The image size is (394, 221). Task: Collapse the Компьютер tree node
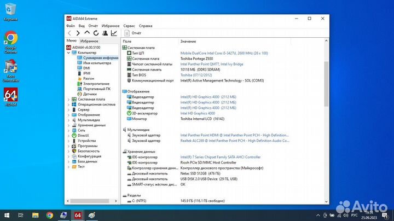point(68,53)
